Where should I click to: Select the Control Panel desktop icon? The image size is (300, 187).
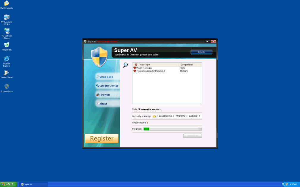click(x=7, y=73)
